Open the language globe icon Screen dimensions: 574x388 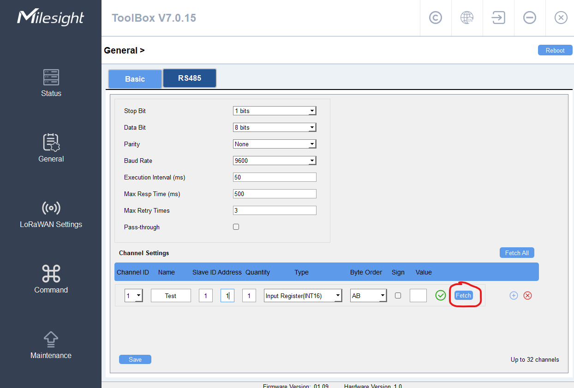(466, 18)
